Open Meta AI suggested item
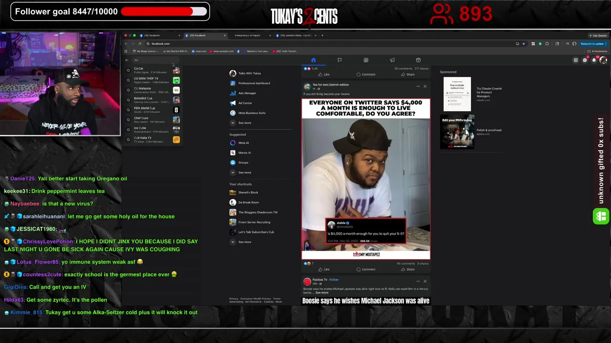Image resolution: width=611 pixels, height=343 pixels. (240, 143)
